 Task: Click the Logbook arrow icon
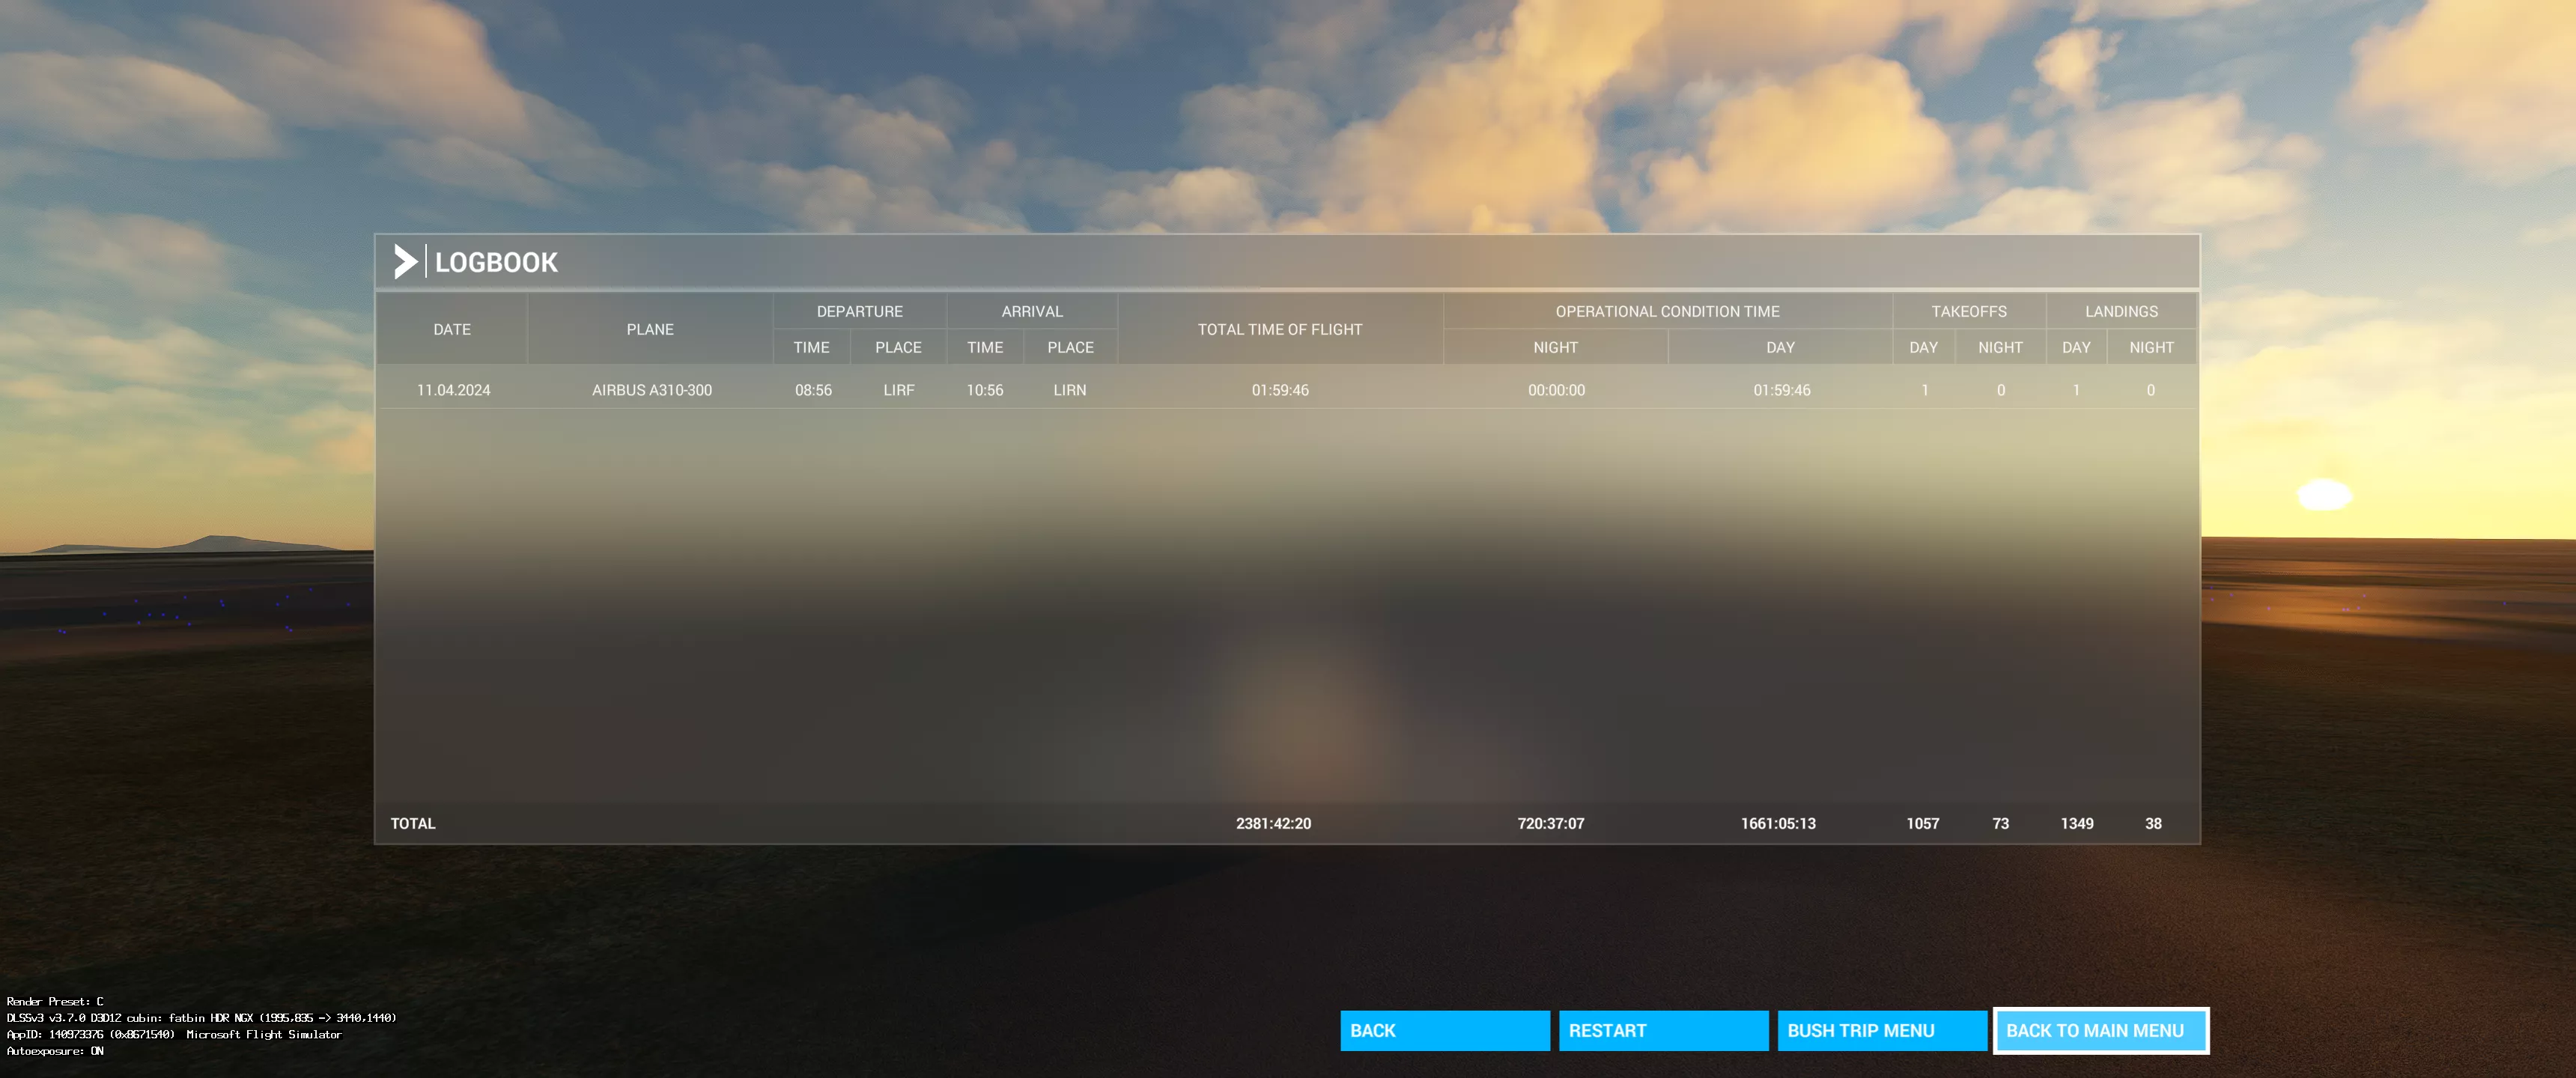[405, 262]
